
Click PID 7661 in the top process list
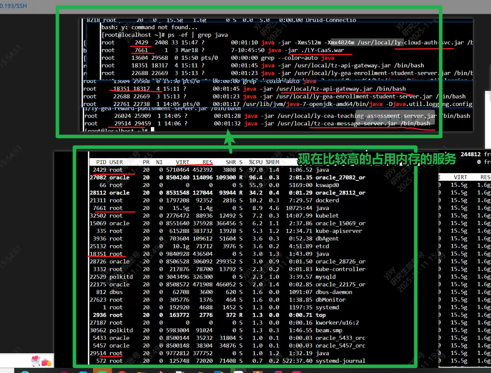point(100,208)
